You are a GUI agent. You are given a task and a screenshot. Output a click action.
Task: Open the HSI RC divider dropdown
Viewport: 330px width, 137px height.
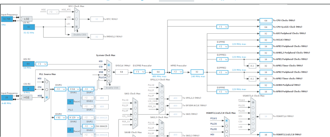coord(42,64)
